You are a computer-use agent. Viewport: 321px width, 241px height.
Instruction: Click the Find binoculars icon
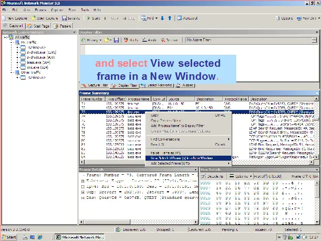[143, 18]
